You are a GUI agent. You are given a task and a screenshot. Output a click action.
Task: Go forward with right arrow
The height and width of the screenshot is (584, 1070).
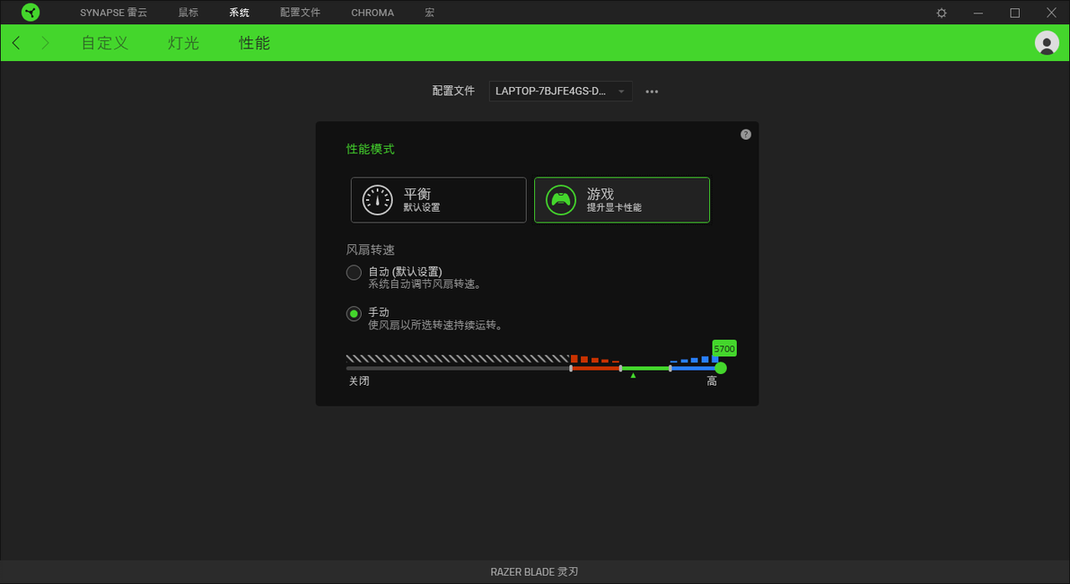point(45,43)
